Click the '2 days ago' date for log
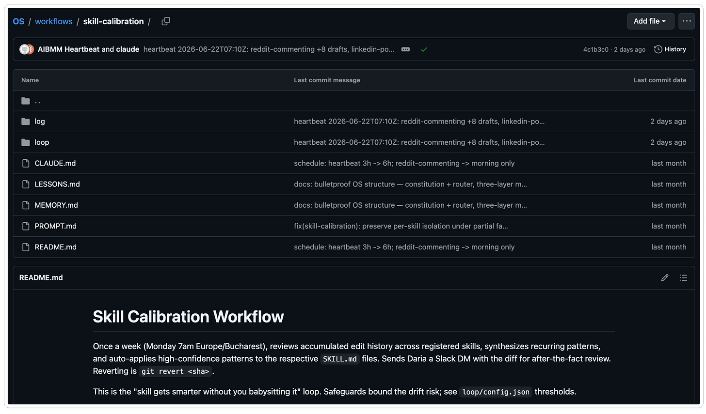The width and height of the screenshot is (706, 414). pos(668,122)
